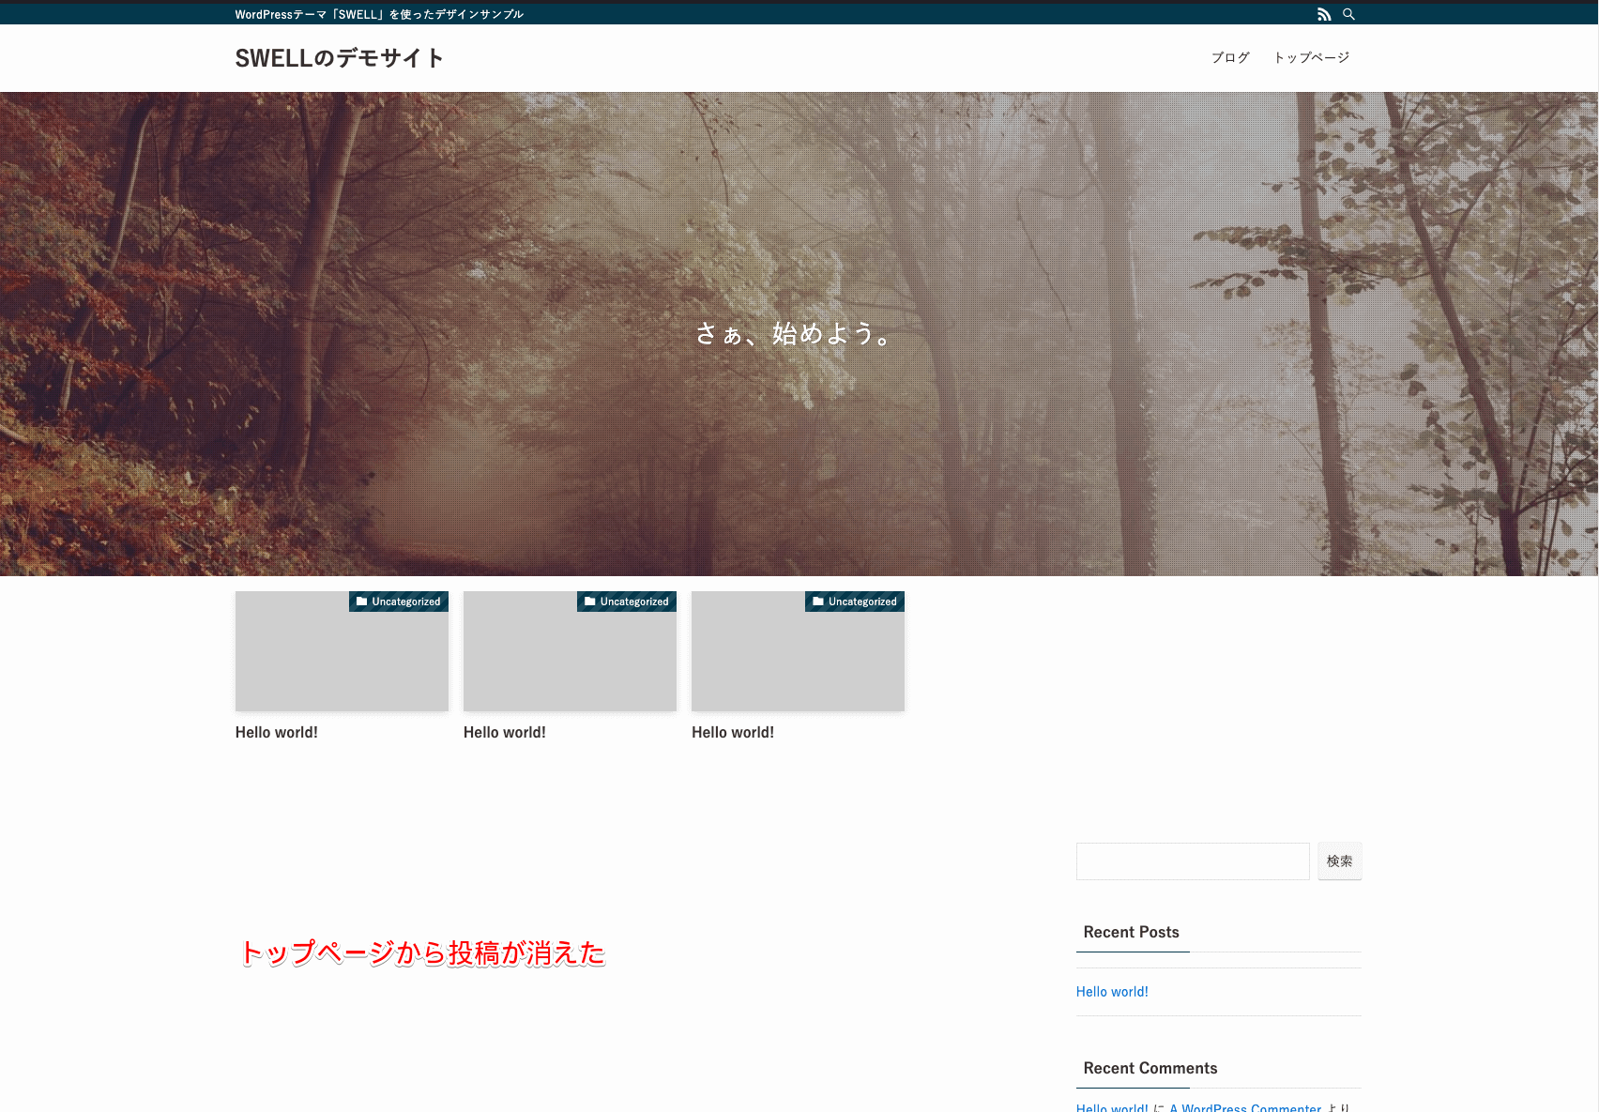1599x1112 pixels.
Task: Click the sidebar search input field
Action: [x=1192, y=861]
